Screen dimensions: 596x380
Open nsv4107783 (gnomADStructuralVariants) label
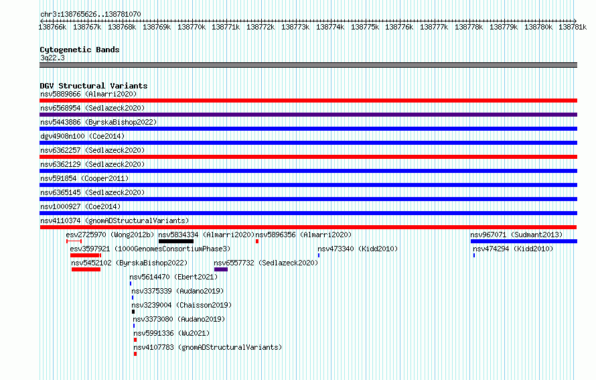pos(208,347)
